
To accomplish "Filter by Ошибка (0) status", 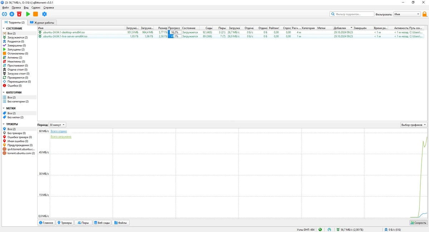I will 15,86.
